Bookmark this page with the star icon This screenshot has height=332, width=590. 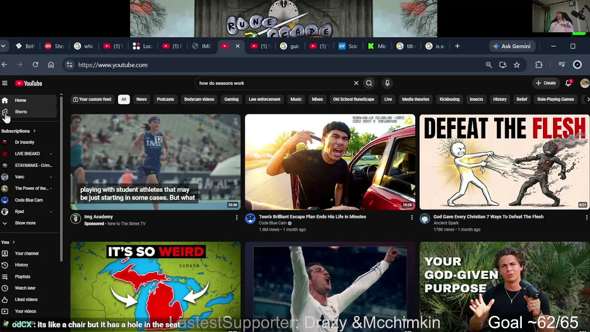point(517,65)
